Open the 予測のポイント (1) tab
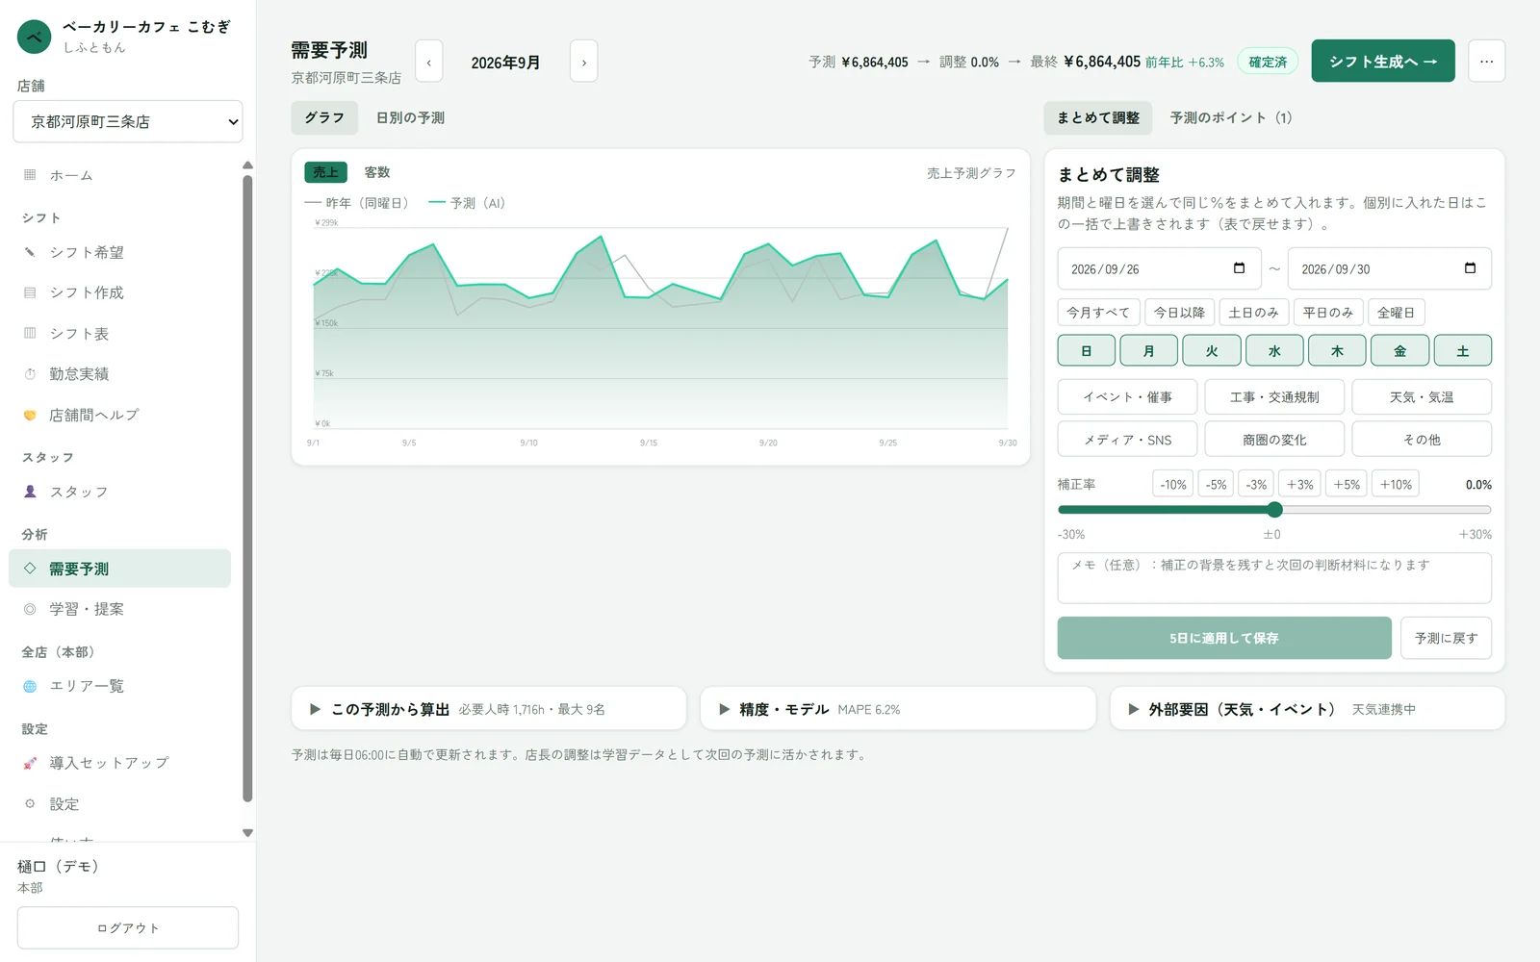 [1231, 117]
